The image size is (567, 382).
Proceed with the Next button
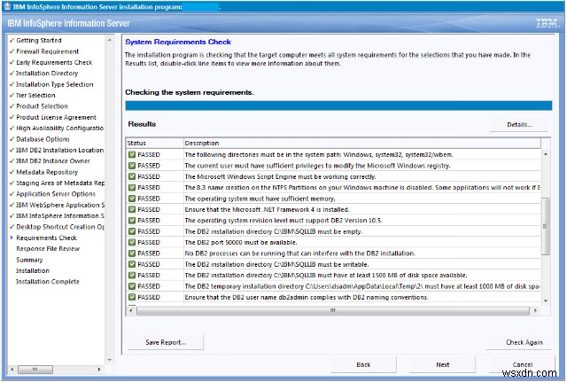coord(442,364)
